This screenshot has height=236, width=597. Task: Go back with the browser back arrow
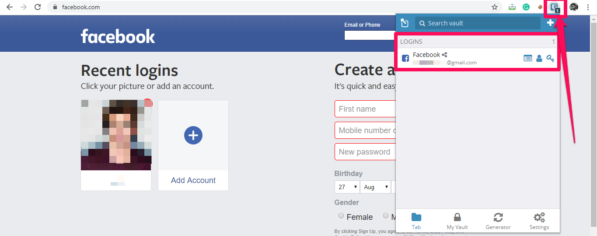pos(10,7)
